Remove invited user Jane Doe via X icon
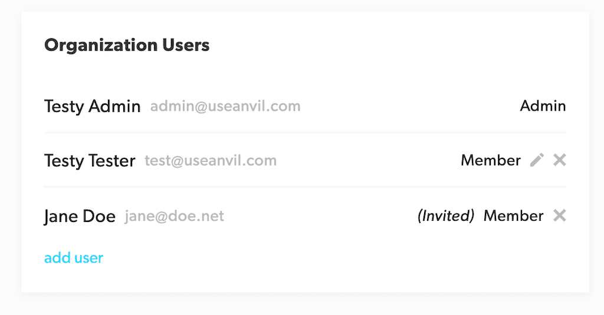Image resolution: width=604 pixels, height=315 pixels. [560, 216]
